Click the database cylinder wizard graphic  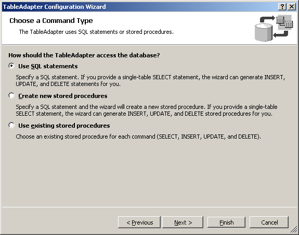click(264, 32)
